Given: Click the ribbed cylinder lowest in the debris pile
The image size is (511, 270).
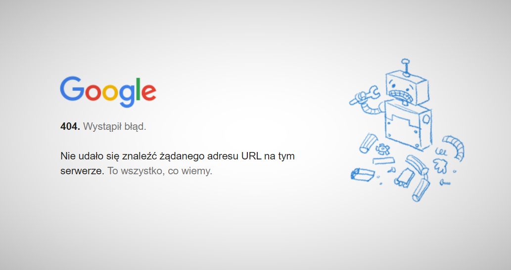Looking at the screenshot, I should pos(421,191).
